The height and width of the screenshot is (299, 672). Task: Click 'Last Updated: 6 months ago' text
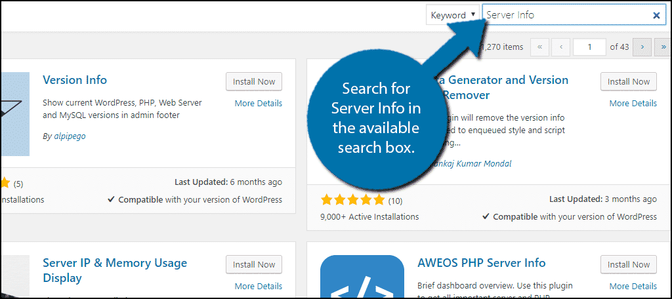(228, 182)
